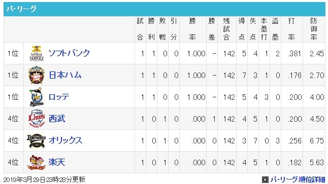Click the パ・リーグ header bar
This screenshot has height=184, width=328.
pos(164,9)
